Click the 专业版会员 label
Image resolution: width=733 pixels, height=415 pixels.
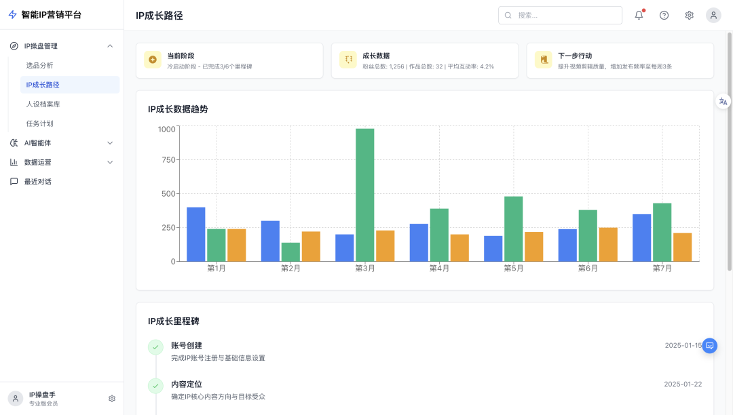pyautogui.click(x=43, y=403)
